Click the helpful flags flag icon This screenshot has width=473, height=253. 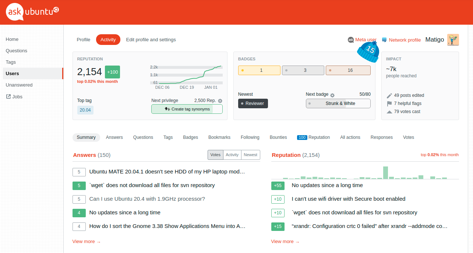pos(389,103)
